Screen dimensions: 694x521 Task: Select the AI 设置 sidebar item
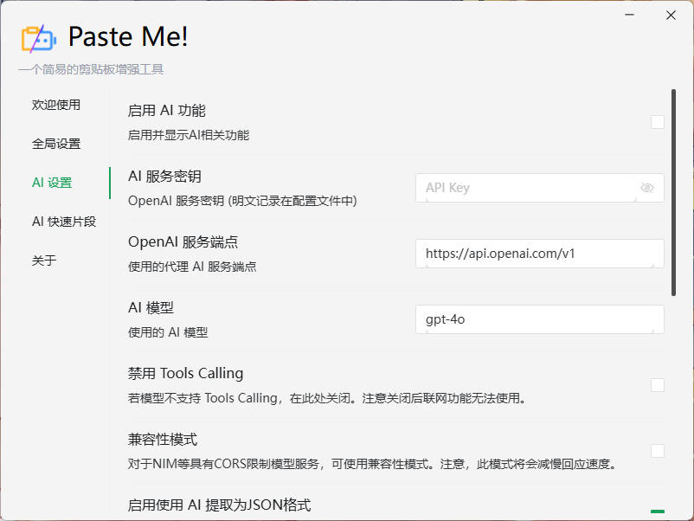point(52,183)
